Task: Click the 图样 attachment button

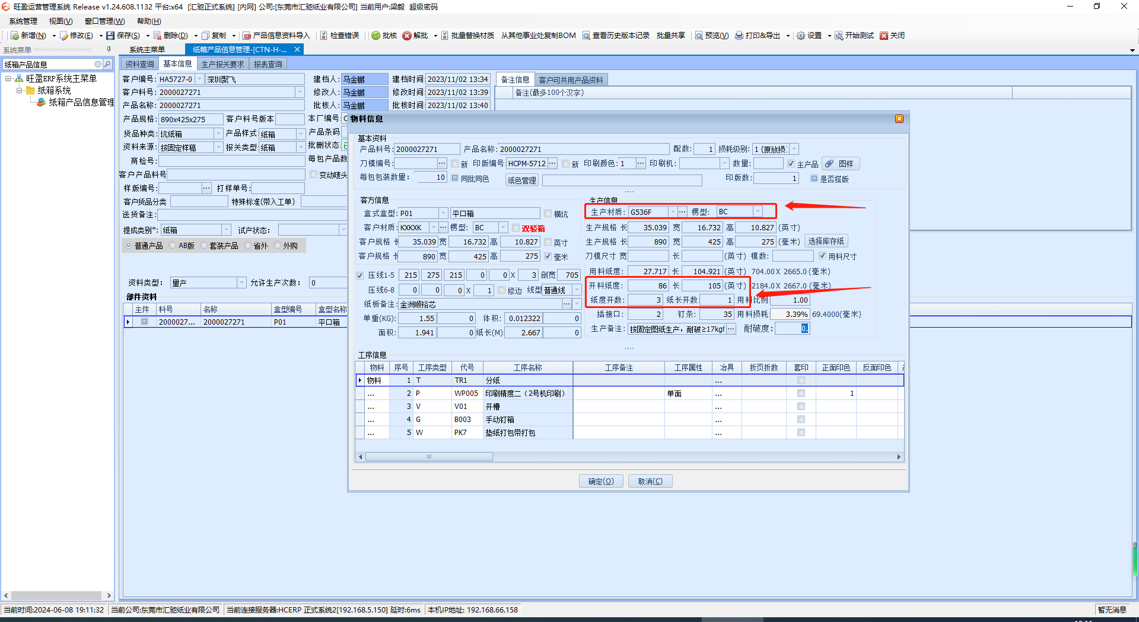Action: click(840, 164)
